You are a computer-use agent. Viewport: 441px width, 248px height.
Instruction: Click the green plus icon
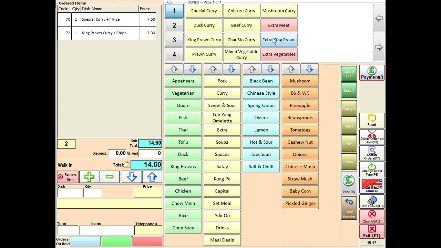(x=89, y=177)
